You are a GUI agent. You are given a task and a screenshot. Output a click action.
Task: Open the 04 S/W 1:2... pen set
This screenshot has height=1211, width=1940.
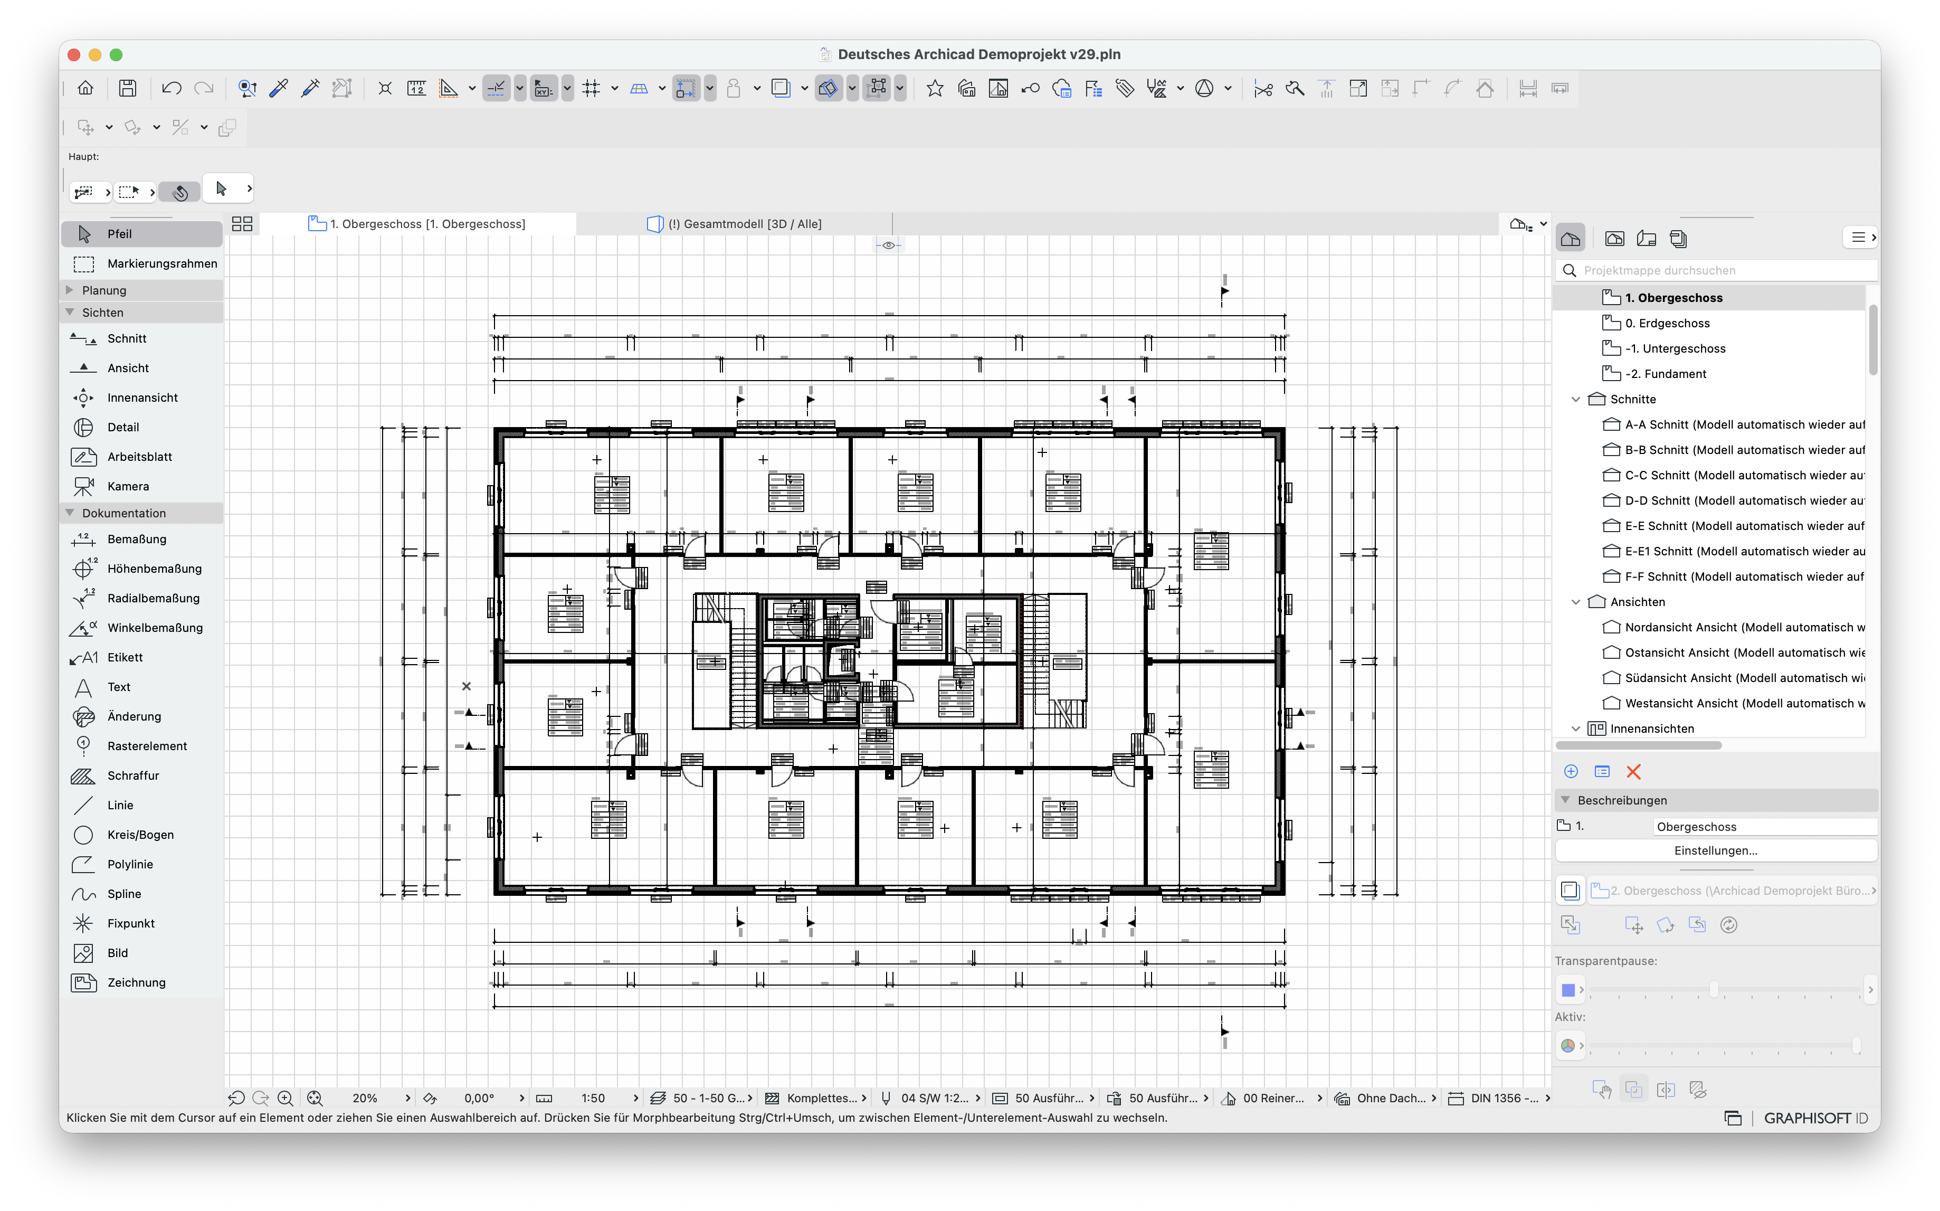tap(929, 1098)
